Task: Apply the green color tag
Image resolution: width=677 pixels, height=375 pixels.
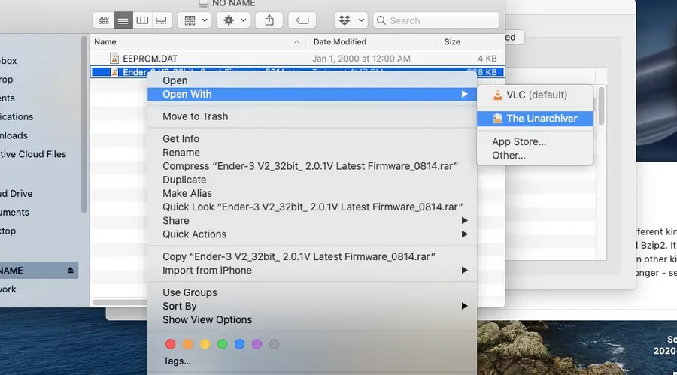Action: (x=222, y=344)
